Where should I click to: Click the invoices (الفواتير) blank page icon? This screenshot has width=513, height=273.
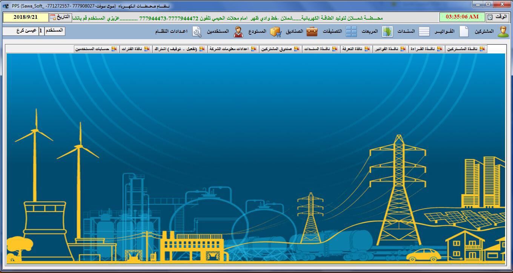464,32
